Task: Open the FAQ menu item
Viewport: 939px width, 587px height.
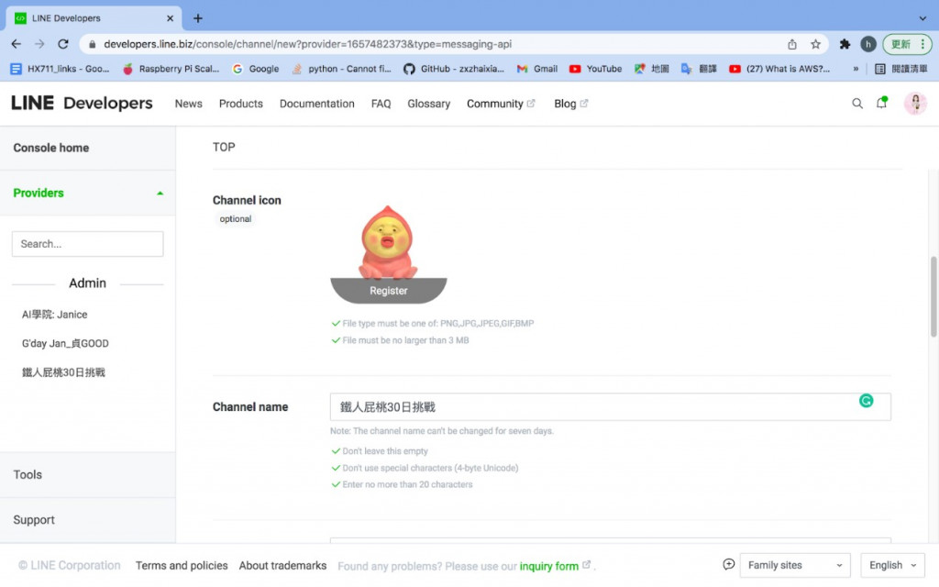Action: tap(381, 104)
